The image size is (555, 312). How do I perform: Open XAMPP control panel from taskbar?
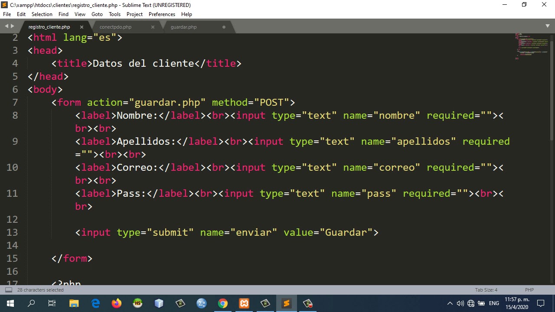coord(244,303)
